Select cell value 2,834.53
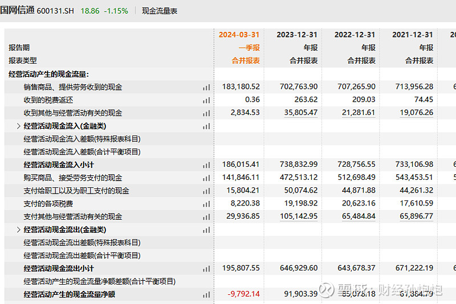456x304 pixels. pos(245,113)
